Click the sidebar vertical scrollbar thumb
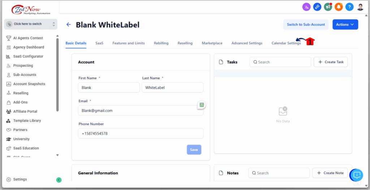This screenshot has width=370, height=190. 57,74
